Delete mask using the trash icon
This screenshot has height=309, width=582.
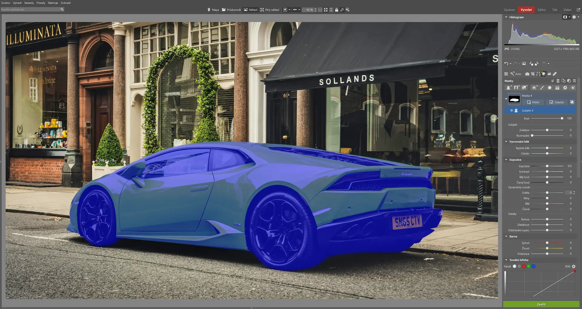point(558,81)
